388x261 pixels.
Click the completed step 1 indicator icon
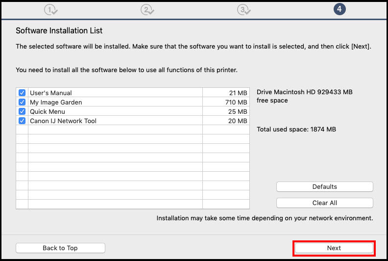50,10
